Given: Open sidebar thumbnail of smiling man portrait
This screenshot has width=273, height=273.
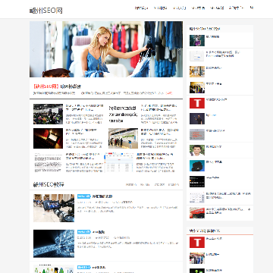Looking at the screenshot, I should point(197,150).
